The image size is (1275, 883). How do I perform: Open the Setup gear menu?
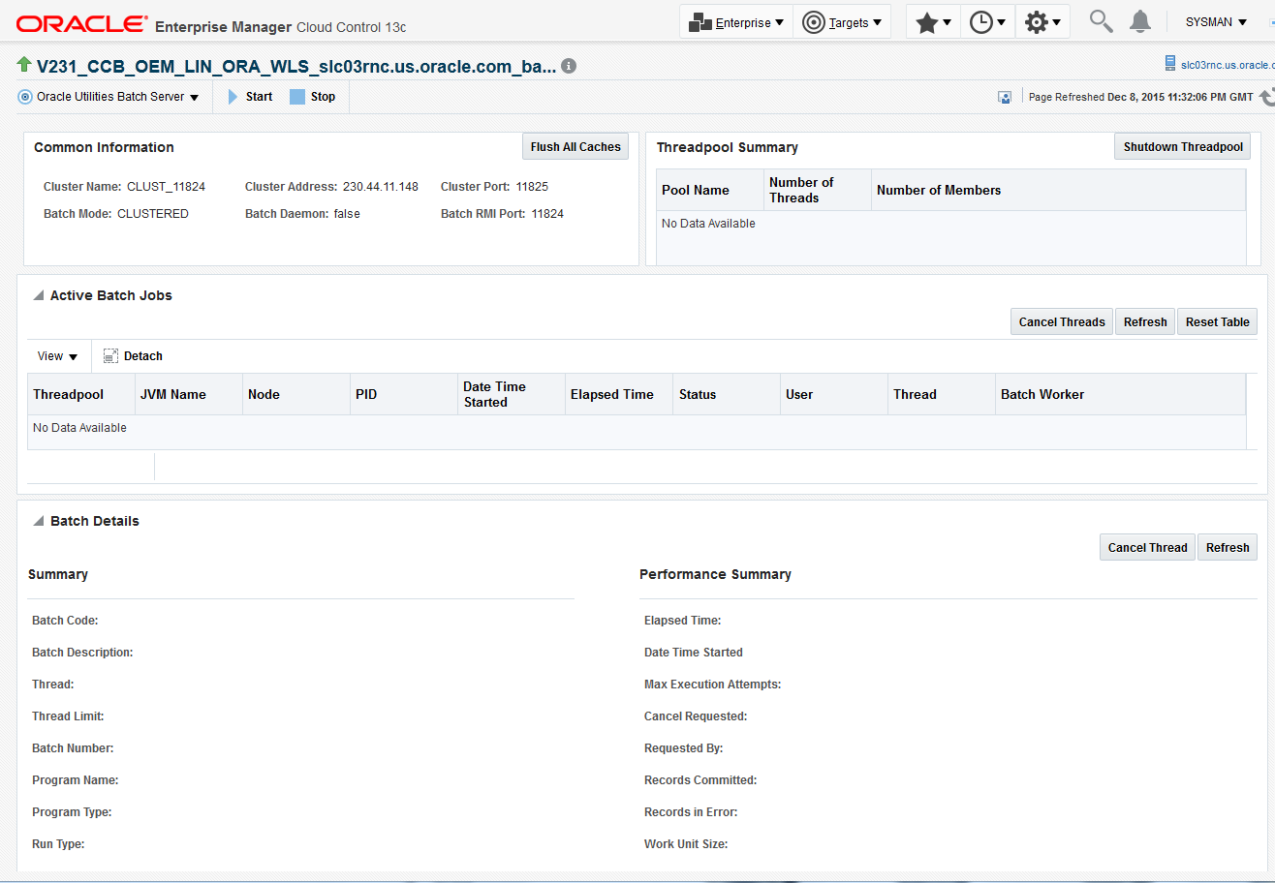coord(1042,22)
